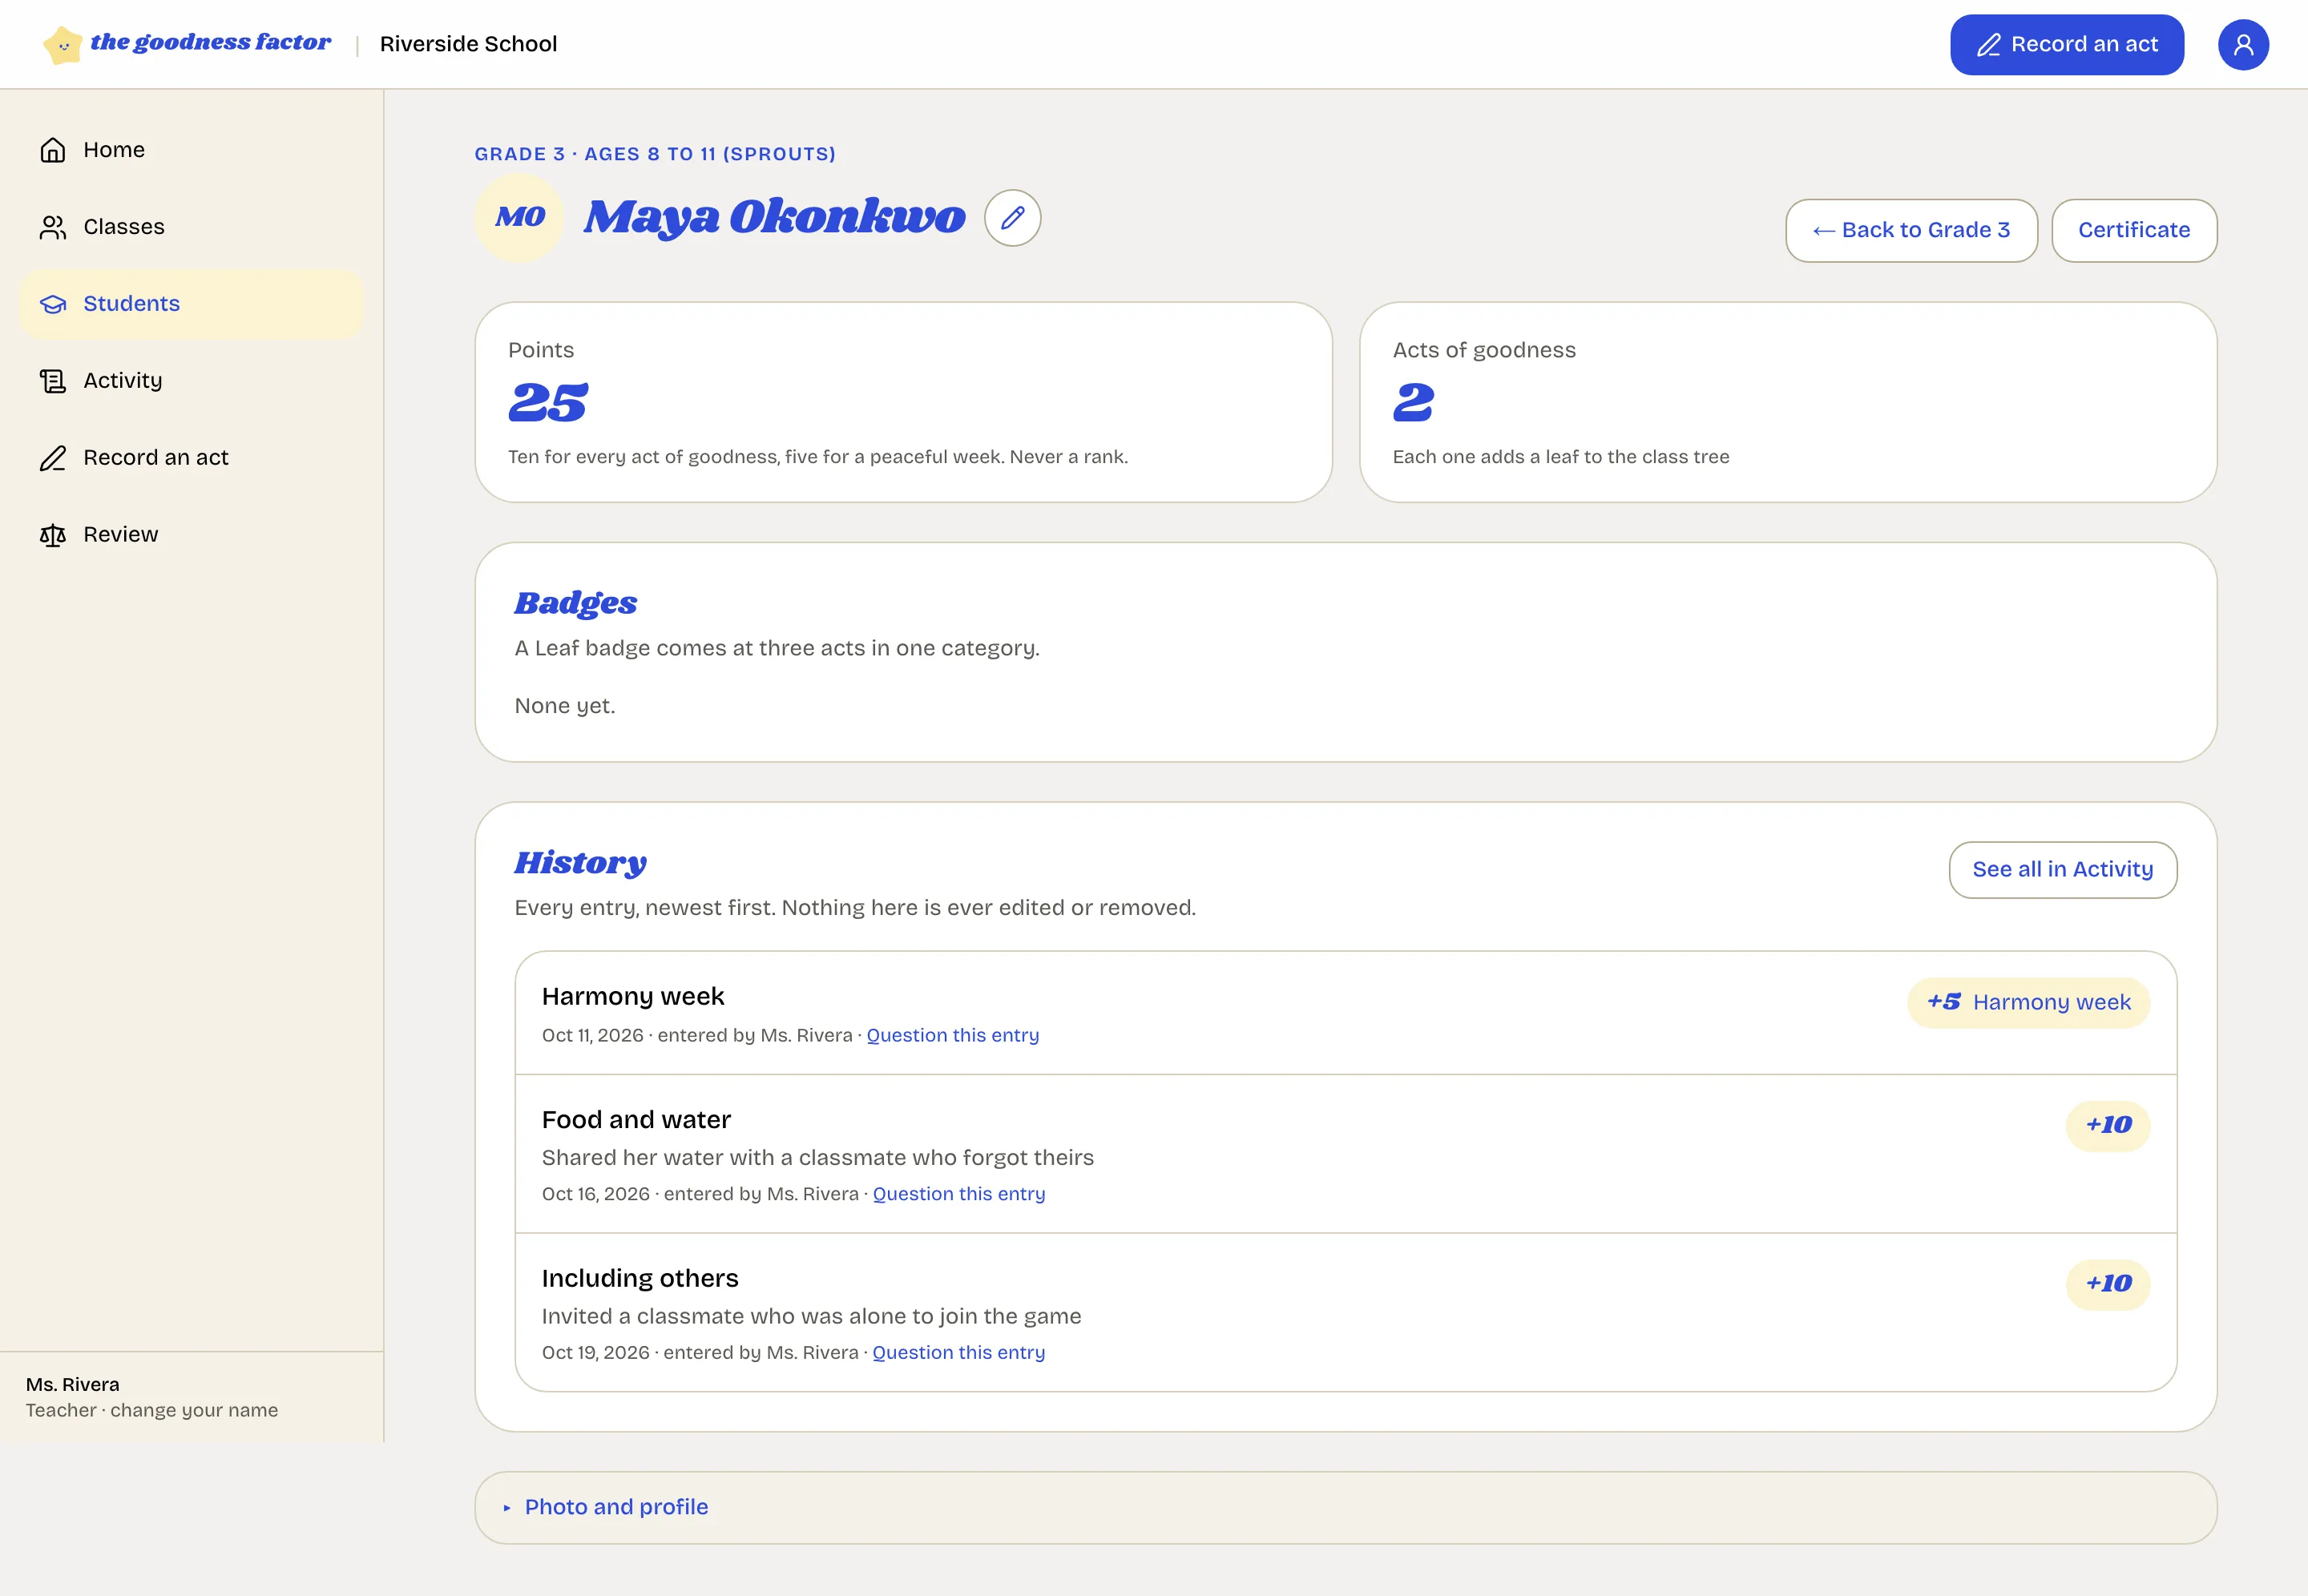Click 'Invited a classmate who was alone' text

811,1317
